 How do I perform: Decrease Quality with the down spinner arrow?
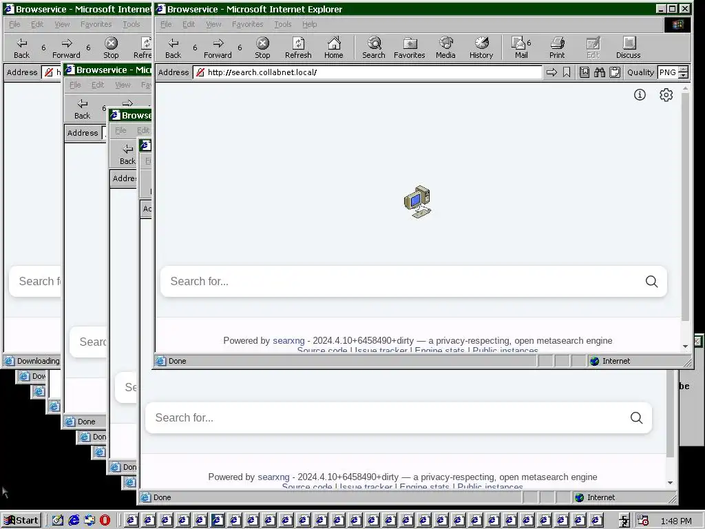[684, 75]
